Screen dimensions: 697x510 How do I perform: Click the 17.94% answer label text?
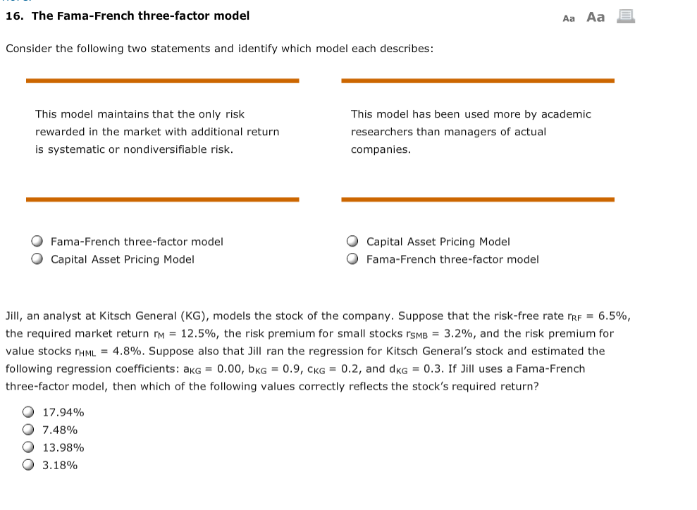[x=64, y=412]
